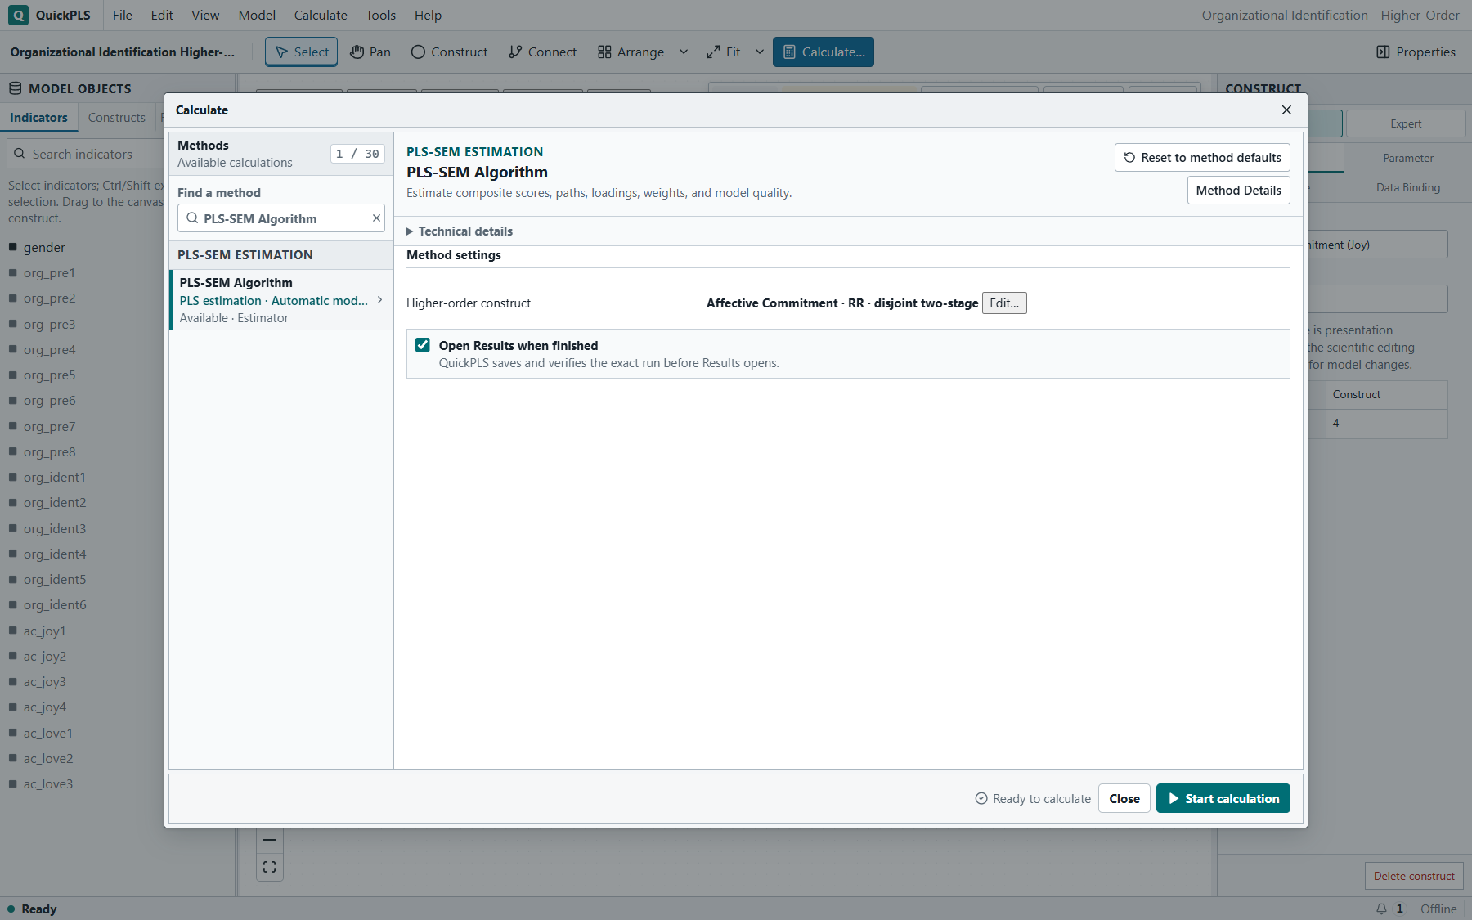Select the PLS-SEM Algorithm method entry
Image resolution: width=1472 pixels, height=920 pixels.
280,299
